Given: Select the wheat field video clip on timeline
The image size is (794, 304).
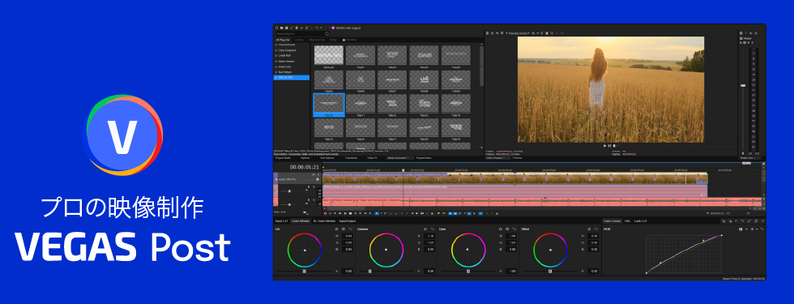Looking at the screenshot, I should tap(514, 178).
